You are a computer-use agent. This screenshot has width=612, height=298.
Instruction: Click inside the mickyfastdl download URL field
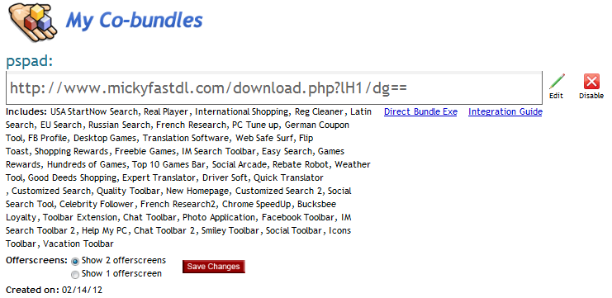click(x=274, y=88)
